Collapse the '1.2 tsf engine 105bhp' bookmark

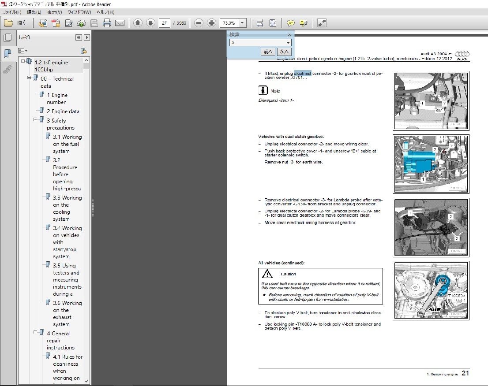23,61
